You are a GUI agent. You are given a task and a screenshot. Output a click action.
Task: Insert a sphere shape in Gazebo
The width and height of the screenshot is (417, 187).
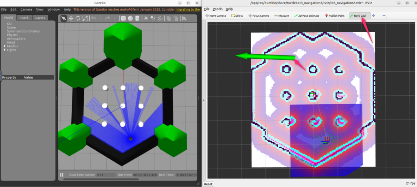point(130,18)
